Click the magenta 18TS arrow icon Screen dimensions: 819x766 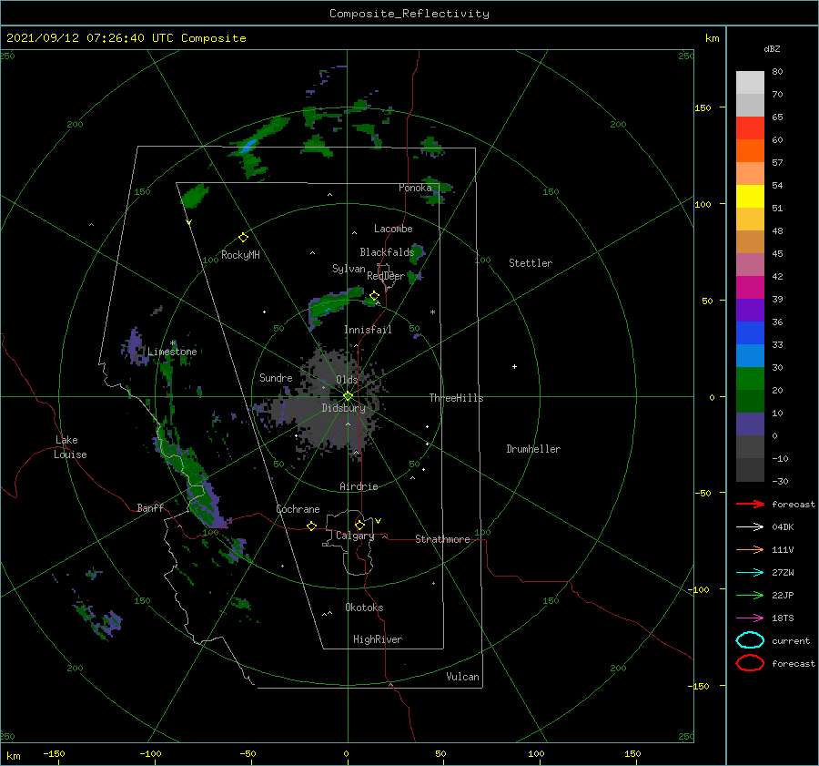click(750, 618)
